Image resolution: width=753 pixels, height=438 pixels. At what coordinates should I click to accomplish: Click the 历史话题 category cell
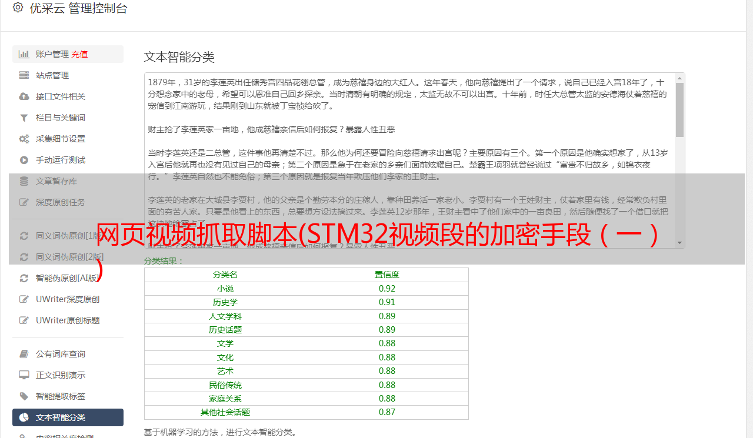coord(225,330)
